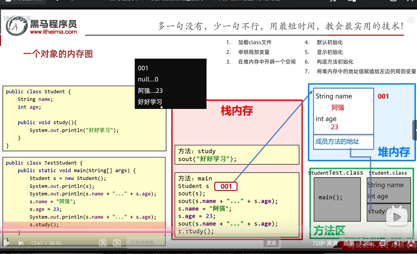Click the play button in the player controls

point(7,243)
